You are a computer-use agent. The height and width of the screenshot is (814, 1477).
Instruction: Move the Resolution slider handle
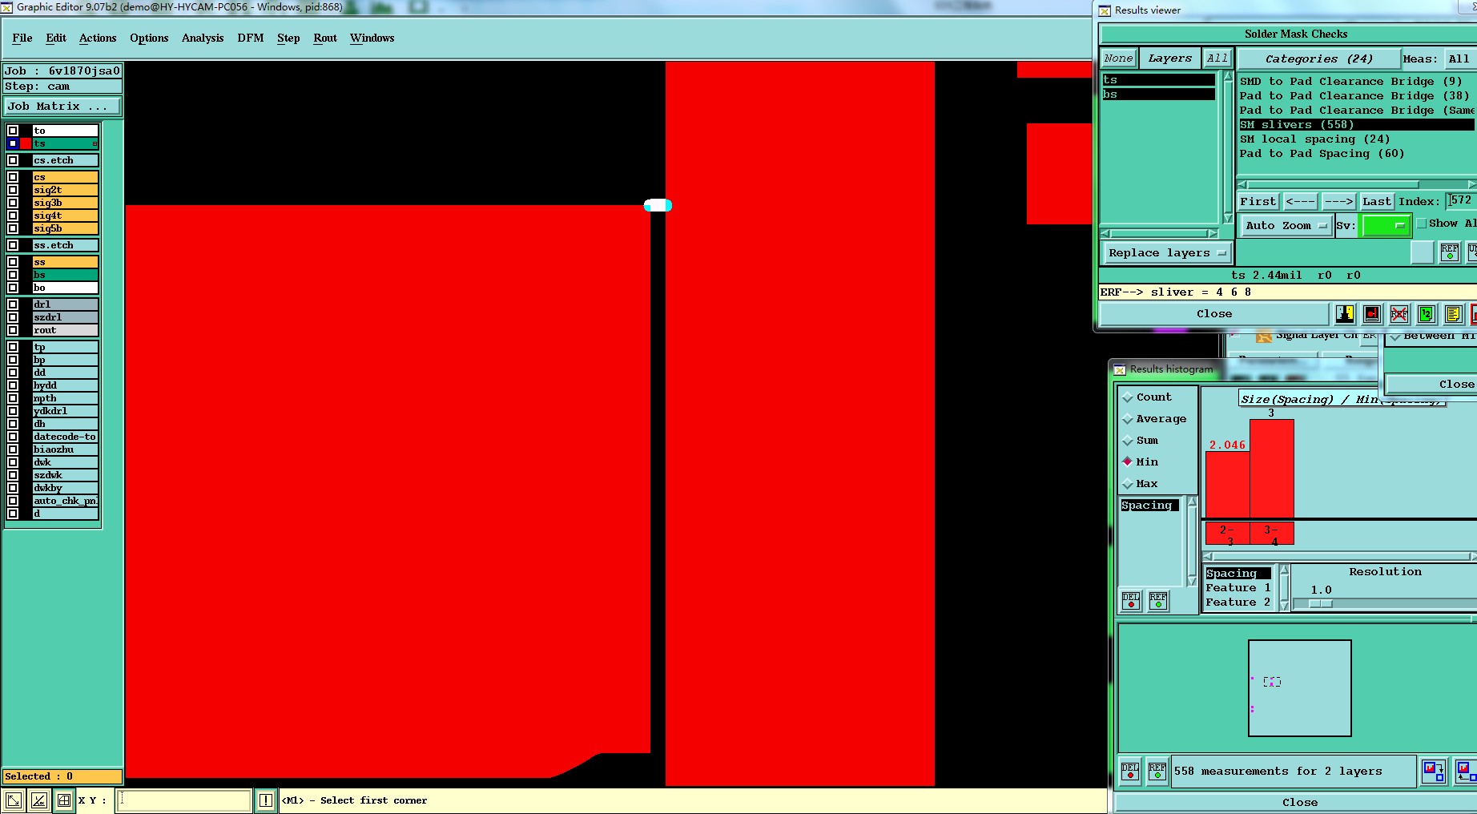point(1321,603)
